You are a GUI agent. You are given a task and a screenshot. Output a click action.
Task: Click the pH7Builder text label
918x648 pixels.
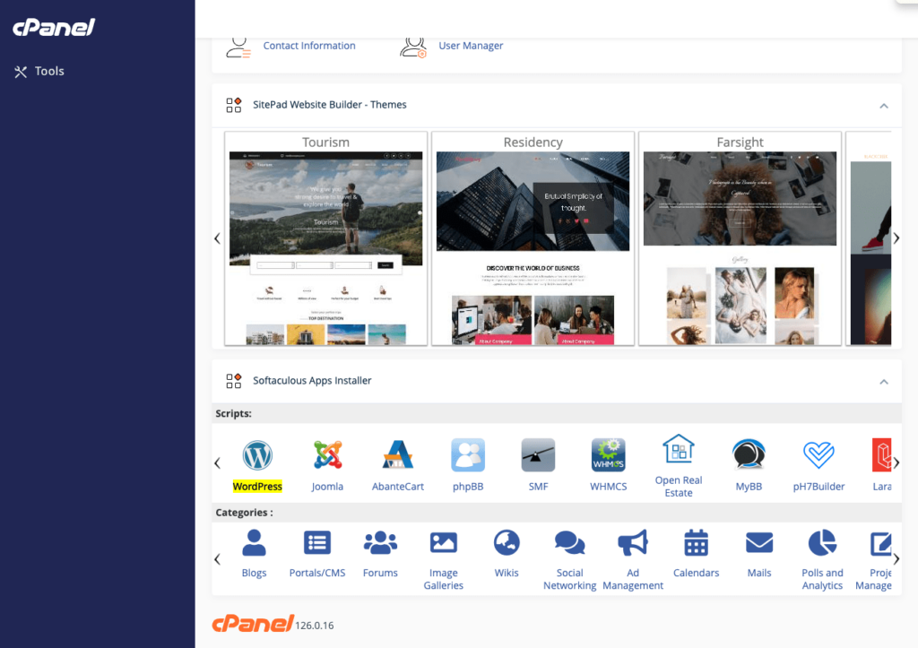click(x=818, y=487)
